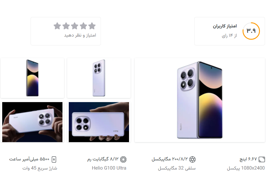Click the first rating star
Image resolution: width=276 pixels, height=179 pixels.
click(x=92, y=26)
